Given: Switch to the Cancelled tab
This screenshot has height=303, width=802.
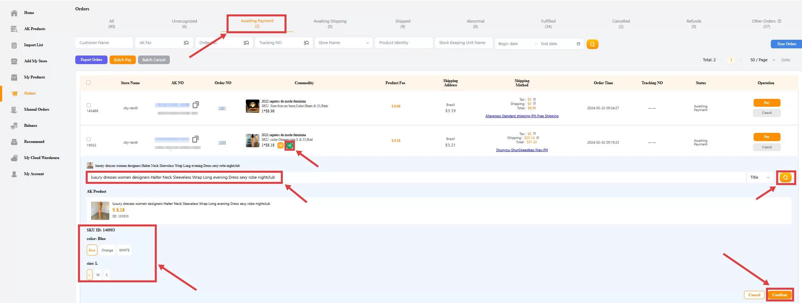Looking at the screenshot, I should point(621,24).
